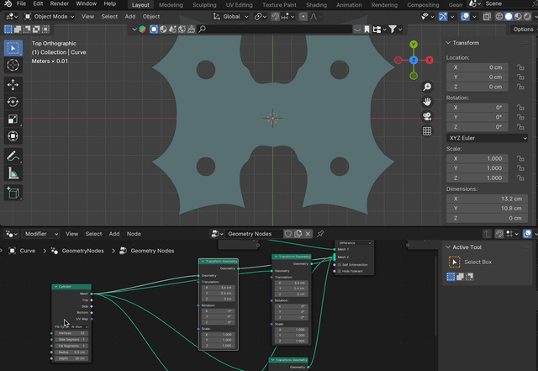Click the Cylinder node Radius 0.5 cm field

tap(71, 352)
